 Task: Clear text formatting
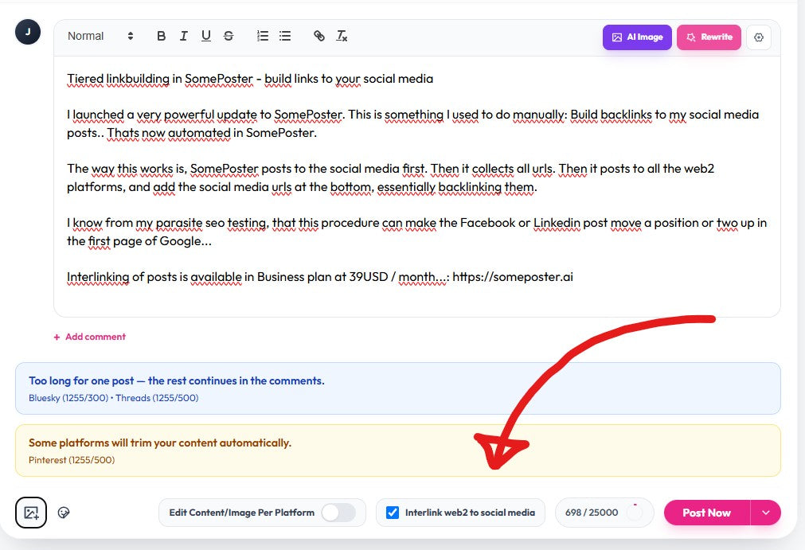pyautogui.click(x=342, y=36)
